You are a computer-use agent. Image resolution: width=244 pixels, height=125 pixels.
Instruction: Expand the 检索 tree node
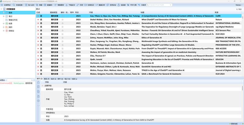coord(4,24)
